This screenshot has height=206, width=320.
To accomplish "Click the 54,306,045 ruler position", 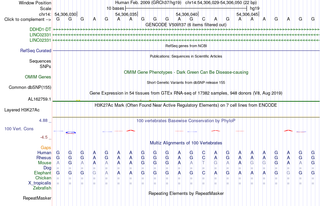I will pos(247,14).
